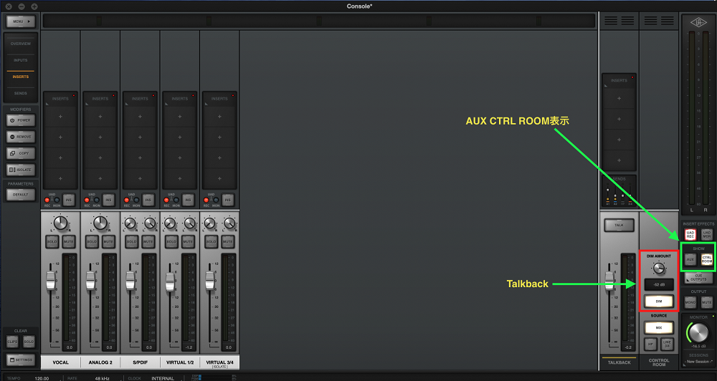Add plug-in in second insert slot of ANALOG 2
Image resolution: width=717 pixels, height=381 pixels.
100,138
